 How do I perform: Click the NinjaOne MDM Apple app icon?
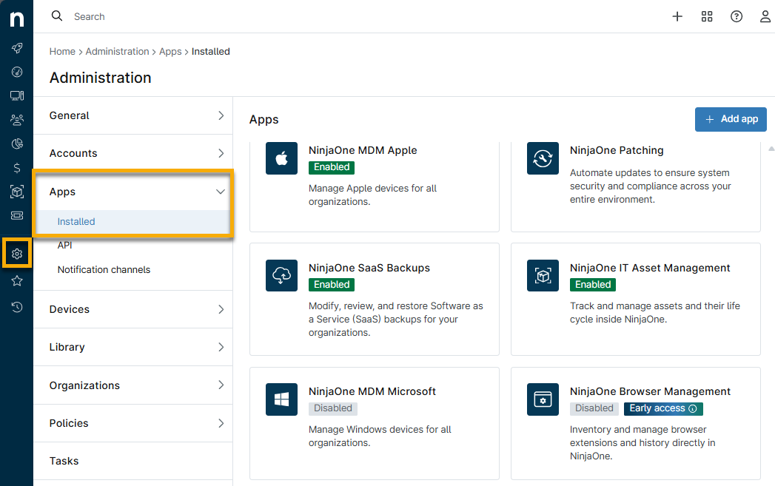[x=282, y=158]
